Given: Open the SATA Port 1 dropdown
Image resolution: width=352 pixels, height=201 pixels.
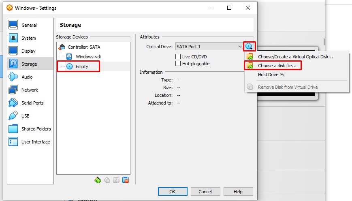Looking at the screenshot, I should coord(209,47).
